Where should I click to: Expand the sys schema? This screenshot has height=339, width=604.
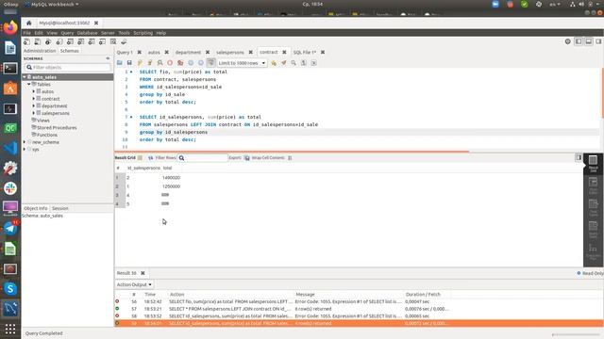coord(25,150)
